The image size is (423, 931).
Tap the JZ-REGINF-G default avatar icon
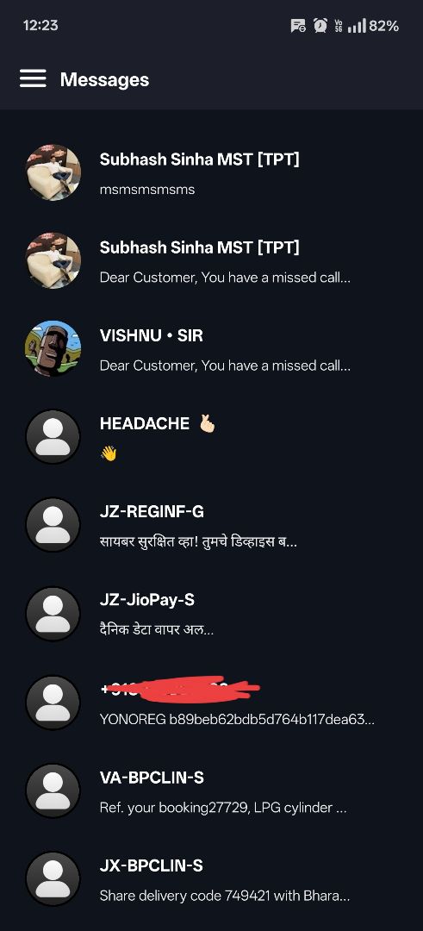[53, 525]
